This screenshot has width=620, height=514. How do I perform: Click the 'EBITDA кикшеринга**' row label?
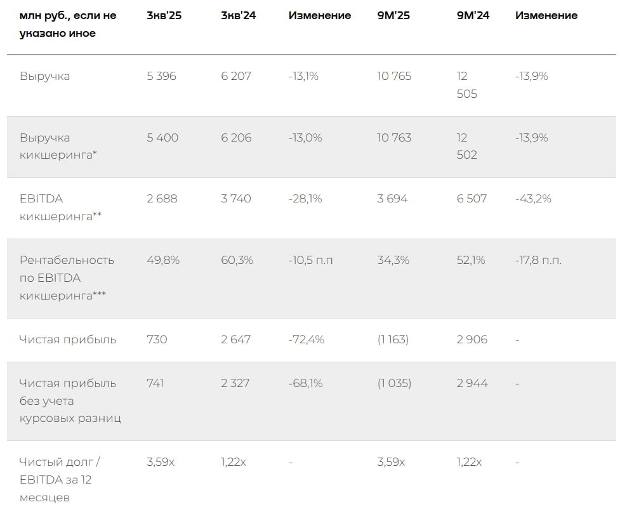60,208
